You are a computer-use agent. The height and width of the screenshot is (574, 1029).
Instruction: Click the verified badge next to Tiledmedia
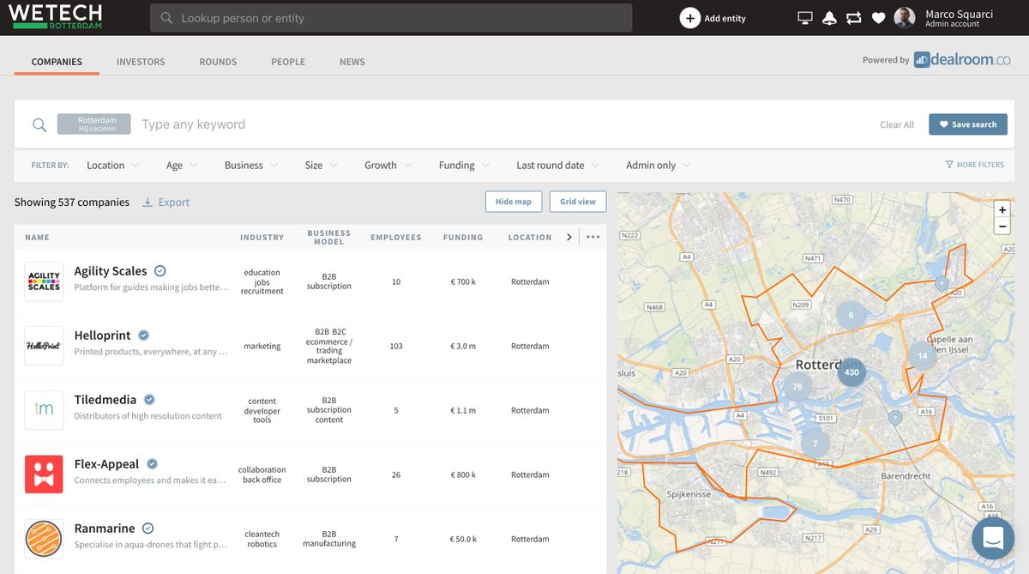tap(149, 400)
